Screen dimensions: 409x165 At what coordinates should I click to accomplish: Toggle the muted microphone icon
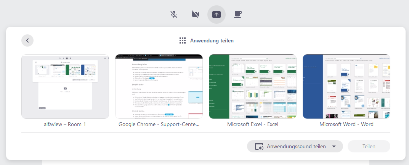coord(174,15)
